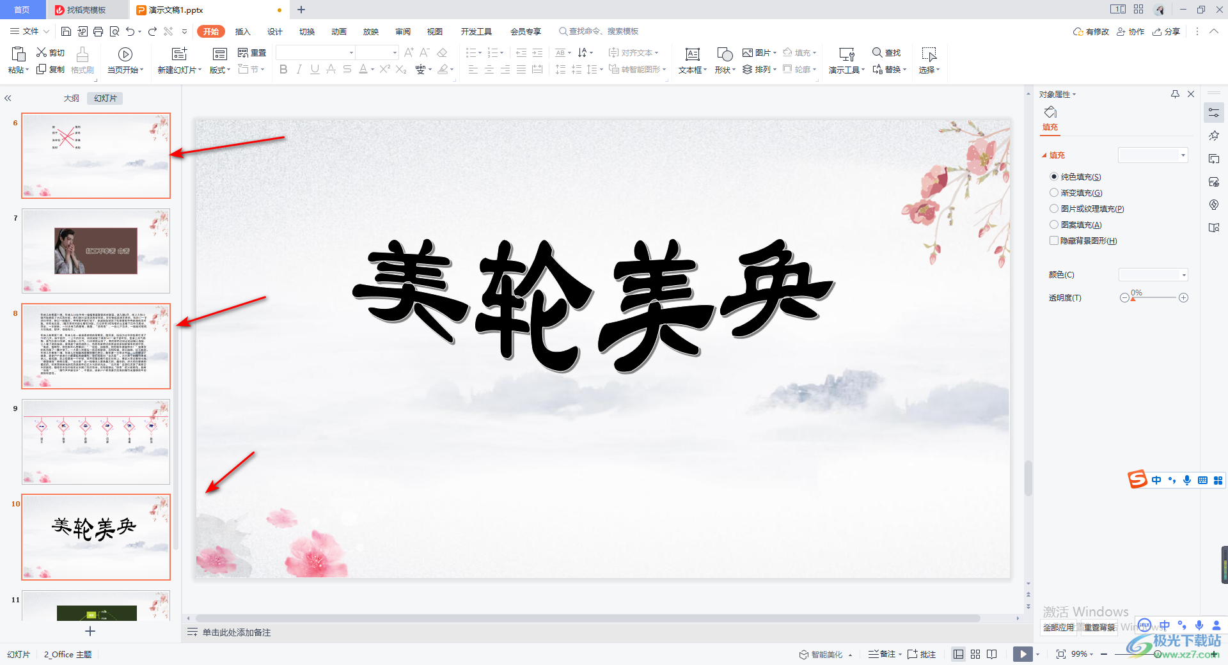Click the Cut scissors icon
The height and width of the screenshot is (665, 1228).
point(42,52)
